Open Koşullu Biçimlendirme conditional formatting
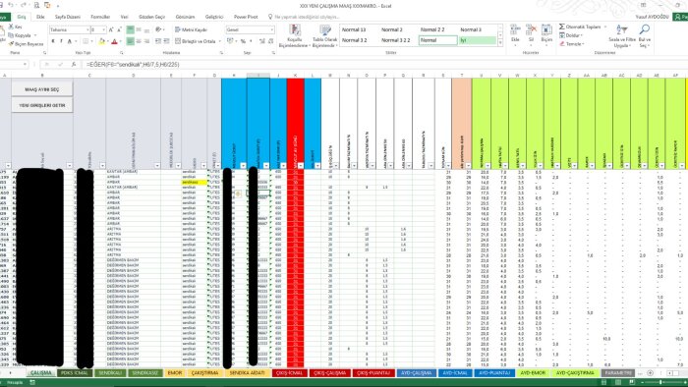 coord(295,36)
